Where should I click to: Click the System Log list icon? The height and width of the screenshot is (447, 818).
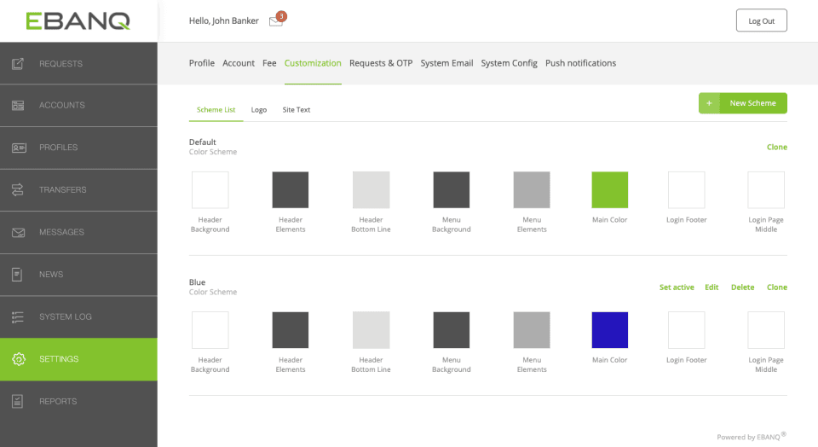pos(18,316)
